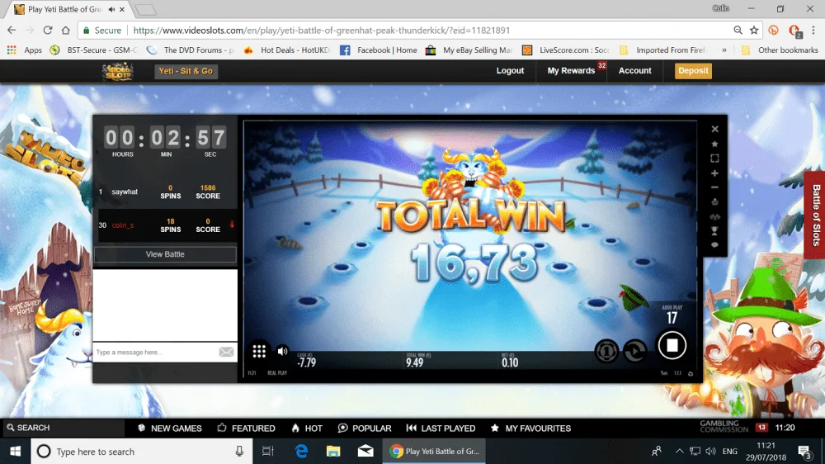
Task: Click Logout in the site header
Action: click(510, 70)
